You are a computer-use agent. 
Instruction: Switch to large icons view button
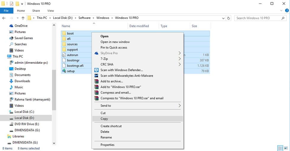pos(286,148)
